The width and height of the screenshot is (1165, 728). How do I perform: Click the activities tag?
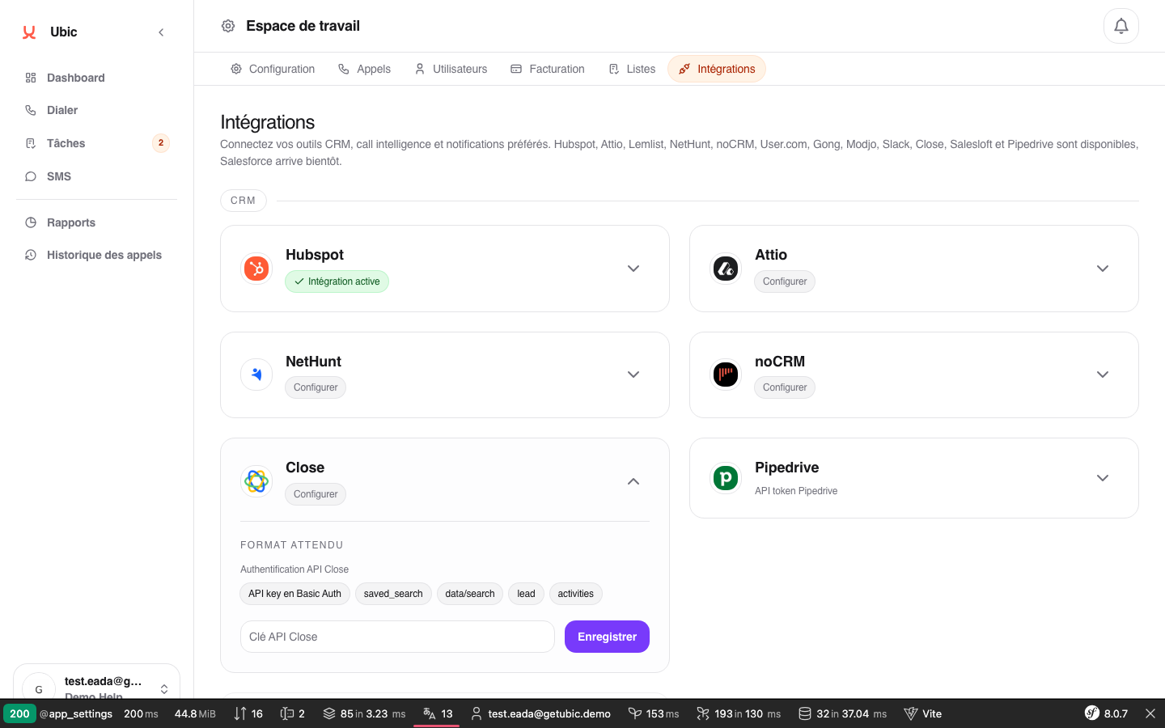(576, 594)
